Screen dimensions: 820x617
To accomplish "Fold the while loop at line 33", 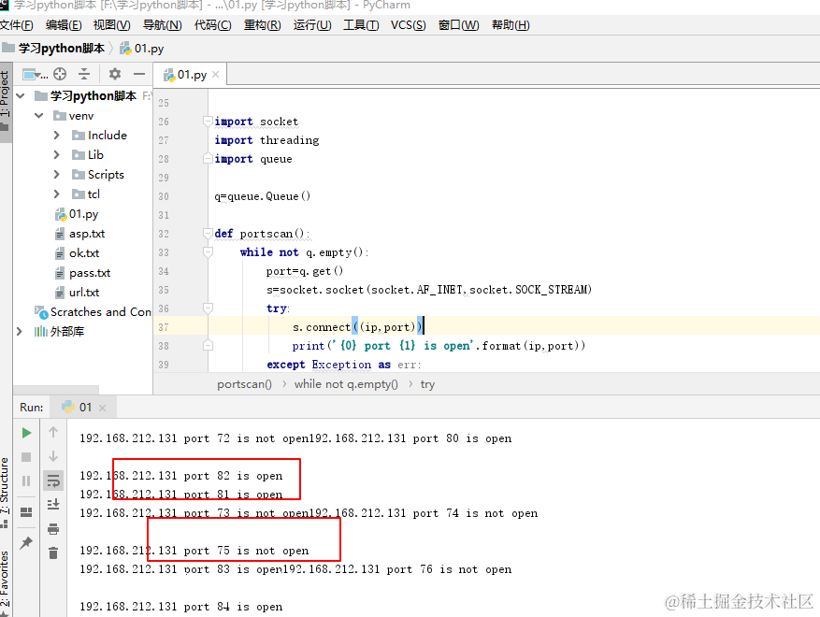I will pyautogui.click(x=209, y=252).
